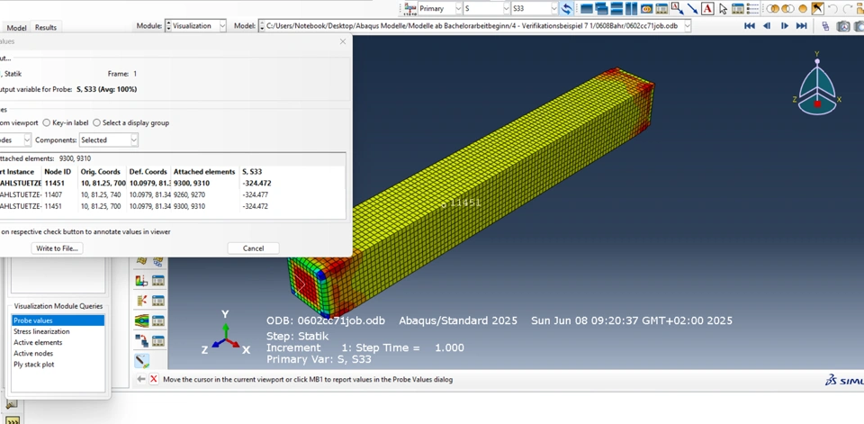Click the Node ID column header
The image size is (864, 424).
pyautogui.click(x=59, y=171)
